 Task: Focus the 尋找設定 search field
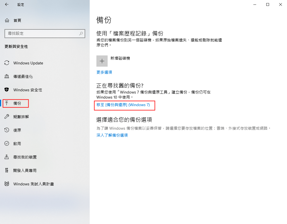coord(45,34)
